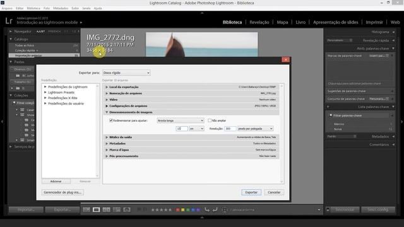
Task: Collapse the right panel using the edge arrow
Action: coord(401,122)
